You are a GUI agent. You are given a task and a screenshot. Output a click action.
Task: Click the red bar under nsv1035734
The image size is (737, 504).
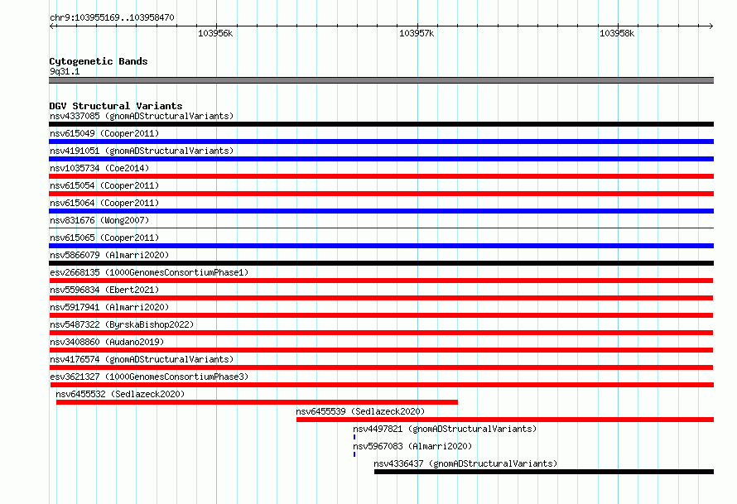pos(381,176)
